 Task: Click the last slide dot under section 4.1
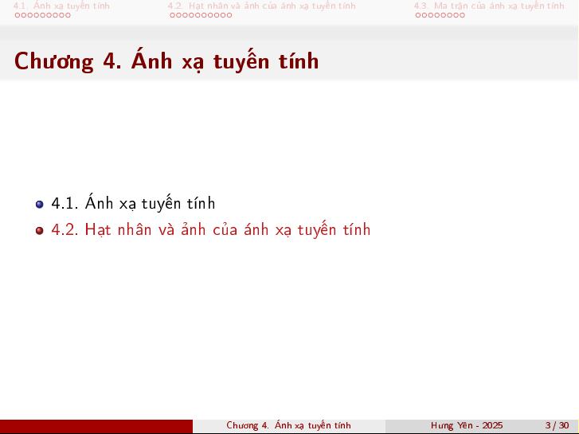click(68, 15)
